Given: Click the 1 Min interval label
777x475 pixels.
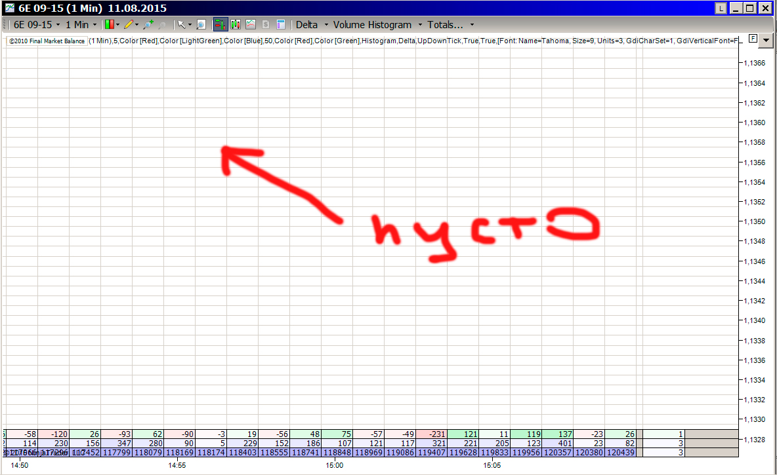Looking at the screenshot, I should point(77,25).
